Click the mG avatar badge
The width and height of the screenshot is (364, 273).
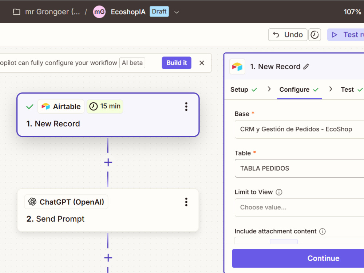pos(99,12)
